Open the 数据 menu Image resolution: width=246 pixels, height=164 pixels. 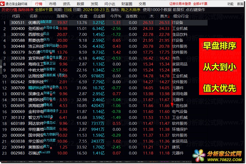80,4
